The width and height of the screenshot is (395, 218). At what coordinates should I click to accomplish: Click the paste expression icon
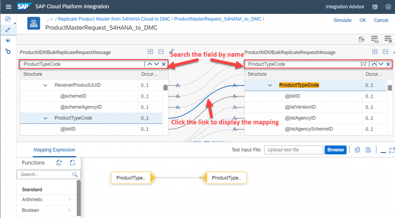(368, 150)
